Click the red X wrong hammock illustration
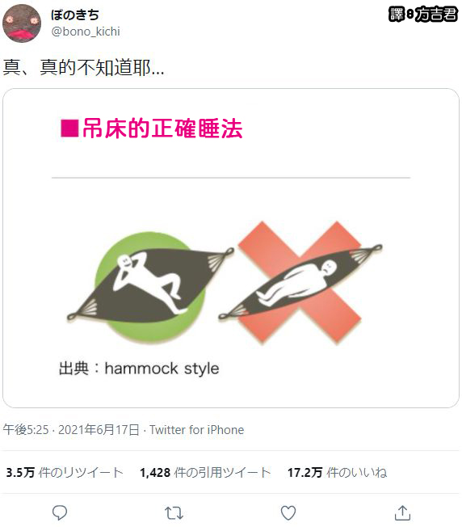 [300, 283]
